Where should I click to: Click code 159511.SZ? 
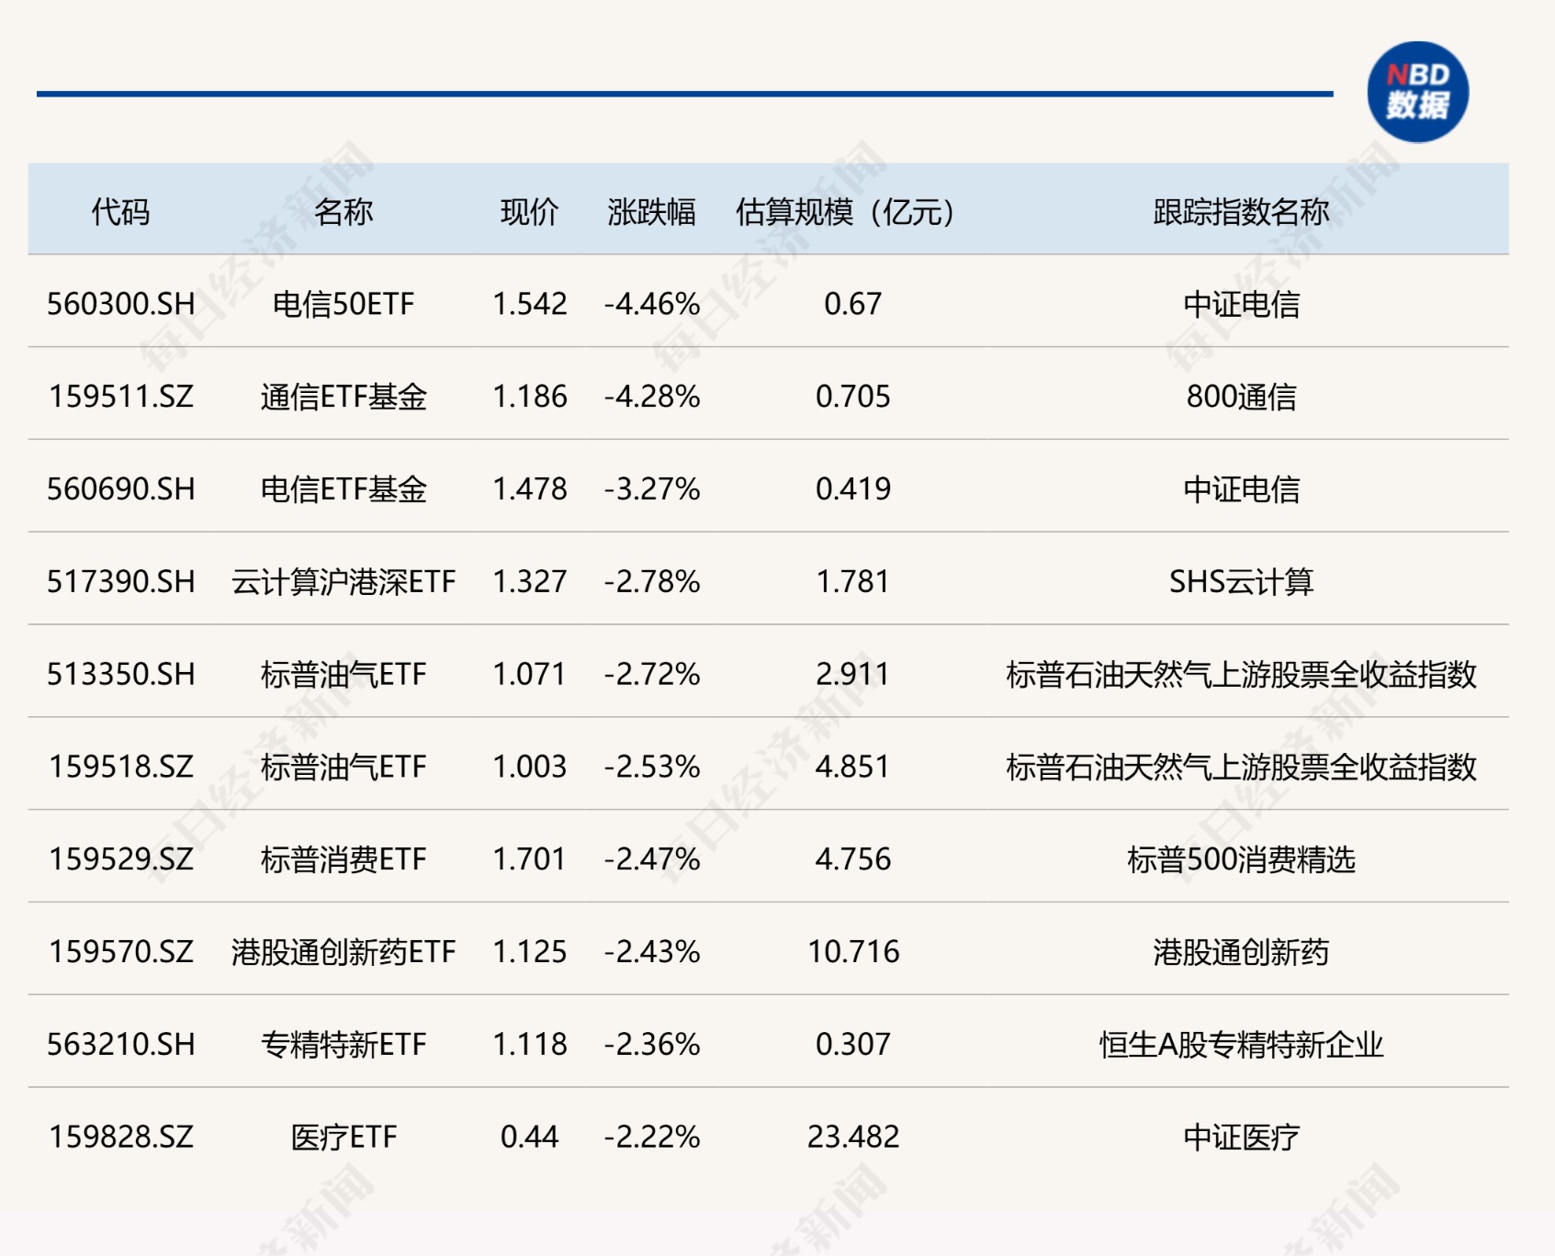[x=119, y=398]
